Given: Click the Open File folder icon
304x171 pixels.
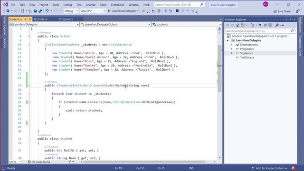Looking at the screenshot, I should [x=30, y=11].
